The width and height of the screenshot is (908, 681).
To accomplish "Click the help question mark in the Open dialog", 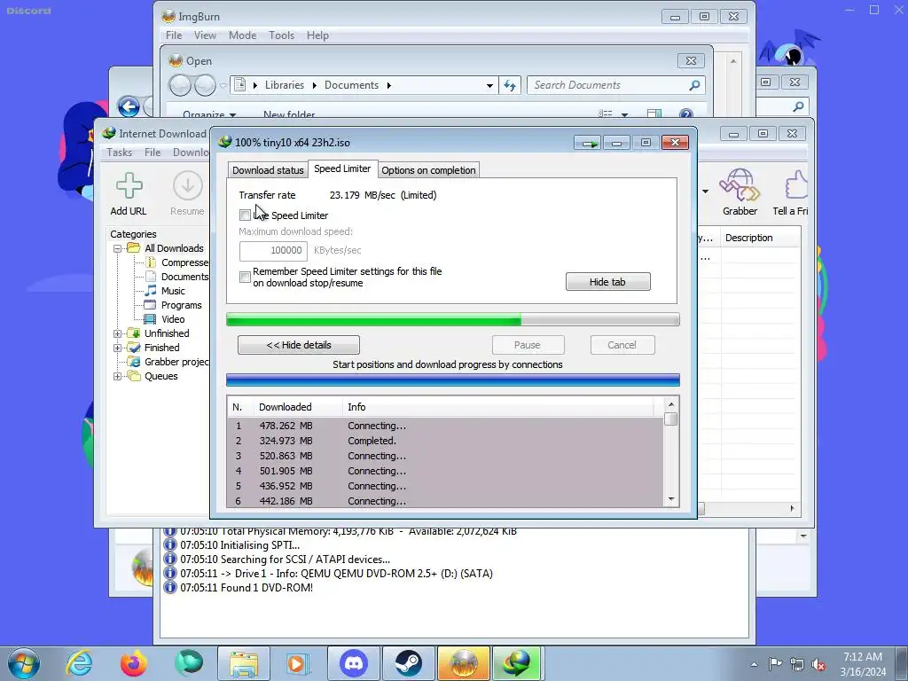I will pyautogui.click(x=686, y=113).
